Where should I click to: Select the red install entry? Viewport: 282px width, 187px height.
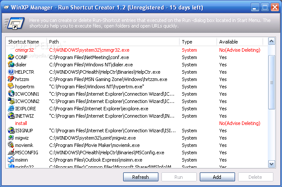click(21, 123)
